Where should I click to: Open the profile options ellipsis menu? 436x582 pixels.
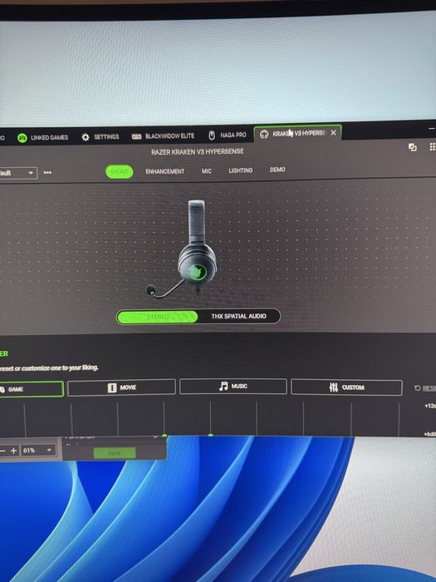coord(47,173)
